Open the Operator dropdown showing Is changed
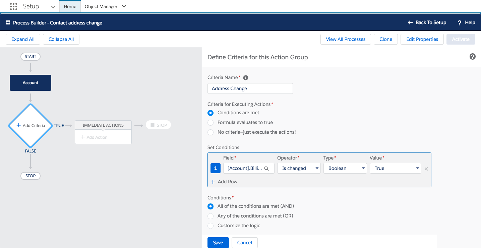 click(x=299, y=168)
